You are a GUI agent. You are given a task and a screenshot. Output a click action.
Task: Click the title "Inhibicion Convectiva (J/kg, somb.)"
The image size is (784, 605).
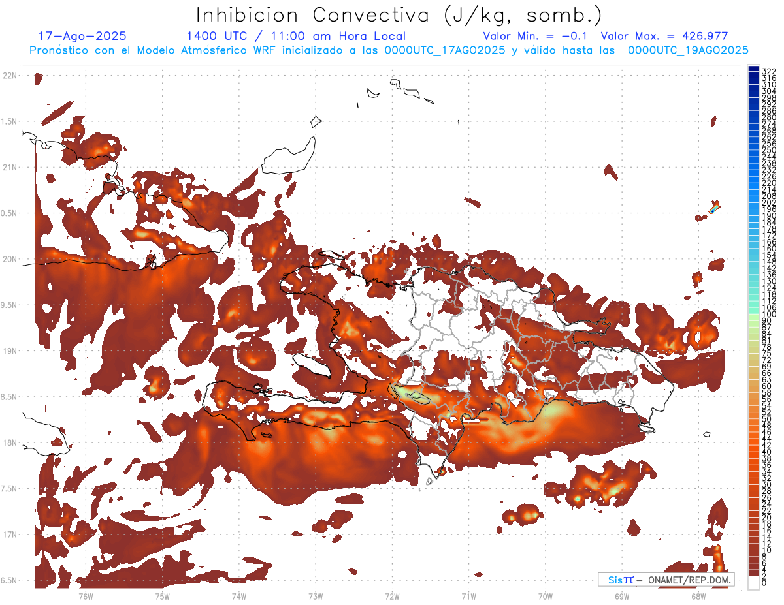(x=399, y=15)
